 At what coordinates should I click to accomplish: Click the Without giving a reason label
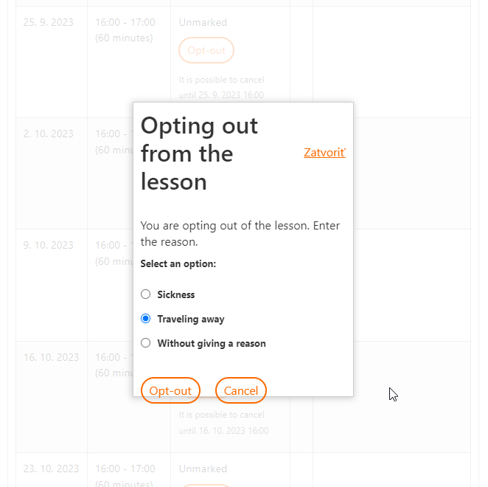tap(212, 343)
